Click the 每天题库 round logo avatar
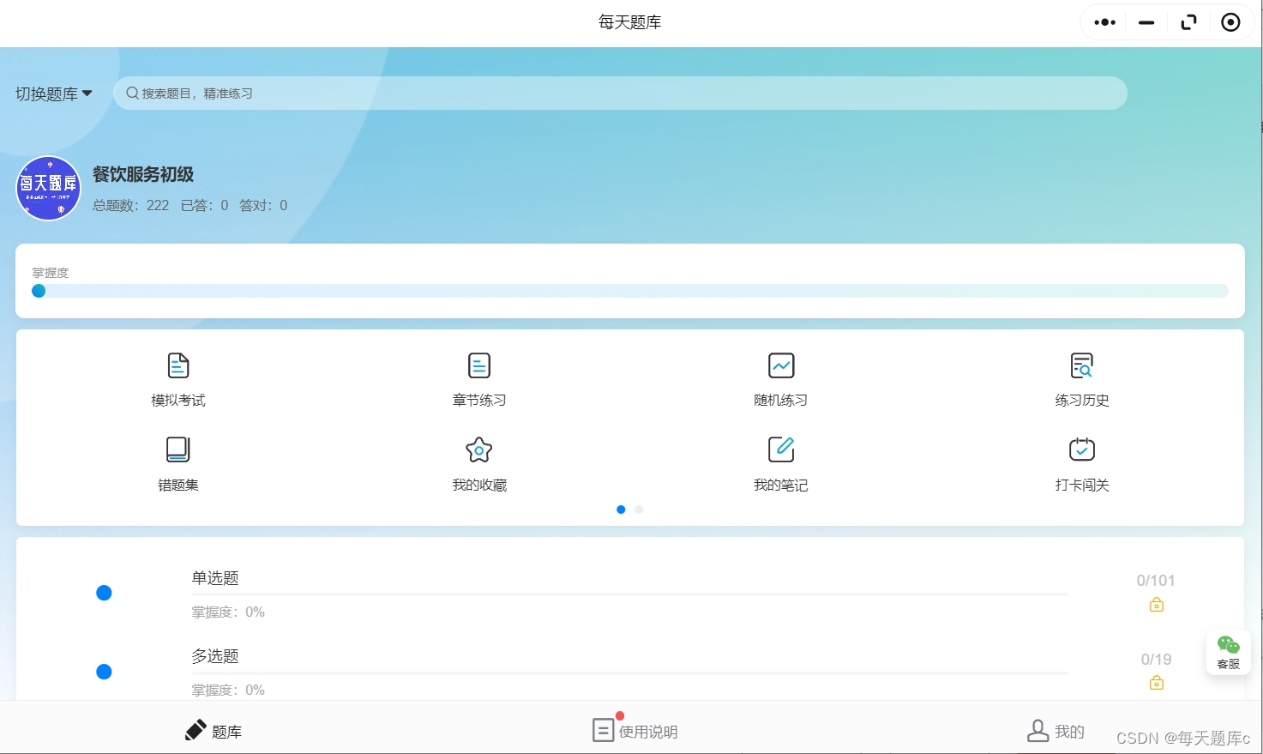This screenshot has width=1263, height=754. coord(49,188)
